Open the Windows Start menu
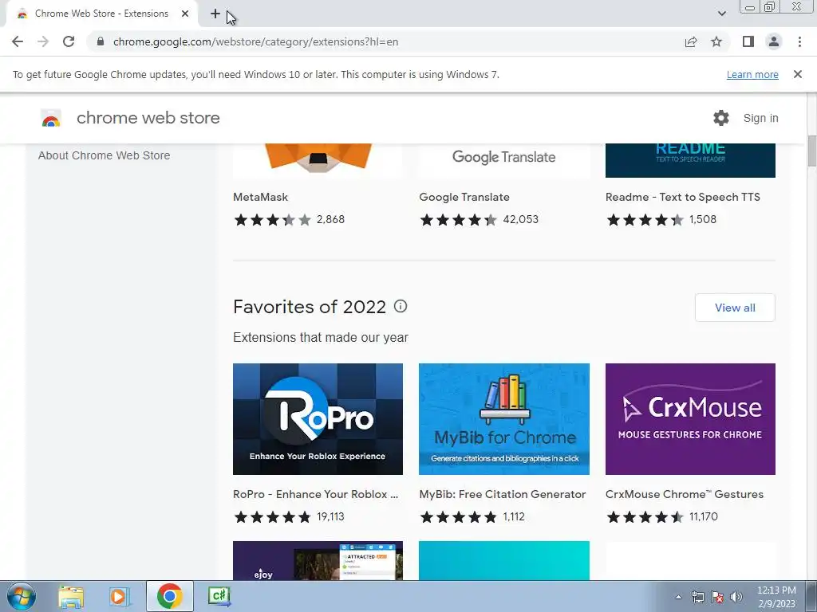817x612 pixels. (x=22, y=596)
